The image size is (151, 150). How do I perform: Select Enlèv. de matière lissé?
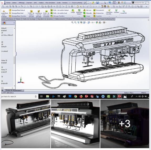click(x=59, y=13)
